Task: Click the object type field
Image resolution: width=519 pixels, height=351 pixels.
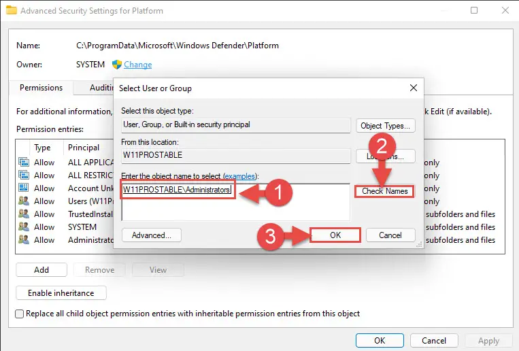Action: click(235, 125)
